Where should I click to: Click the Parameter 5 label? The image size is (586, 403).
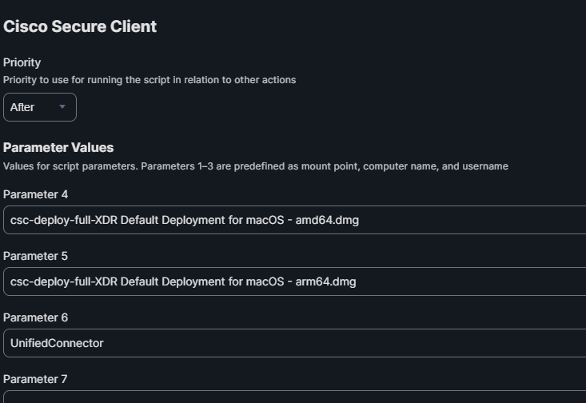pos(35,256)
